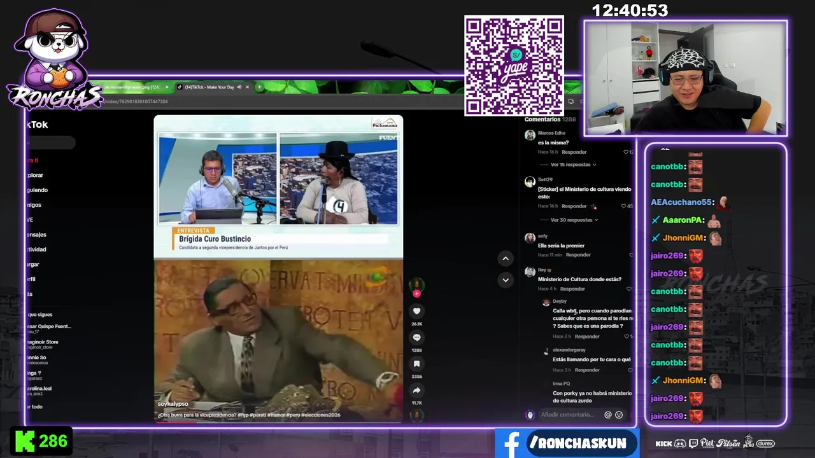Open sofy's profile avatar

click(530, 238)
